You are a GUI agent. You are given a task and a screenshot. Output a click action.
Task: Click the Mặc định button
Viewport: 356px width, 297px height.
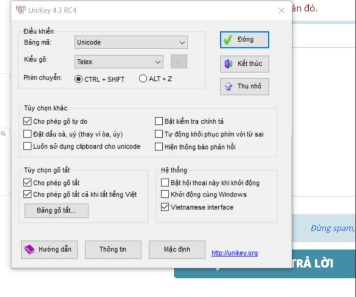[177, 249]
